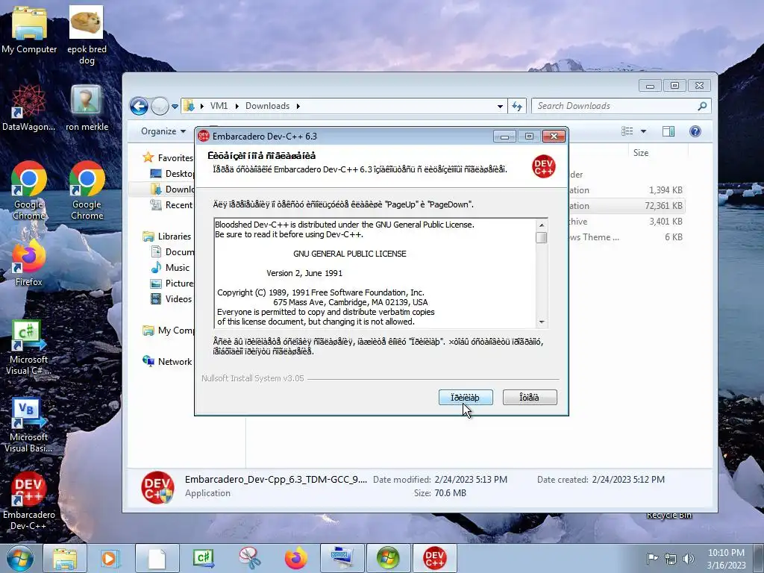Screen dimensions: 764x573
Task: Open the Windows Start menu
Action: coord(19,558)
